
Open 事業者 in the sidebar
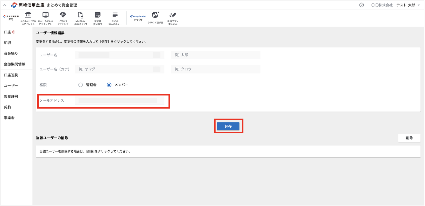[9, 118]
